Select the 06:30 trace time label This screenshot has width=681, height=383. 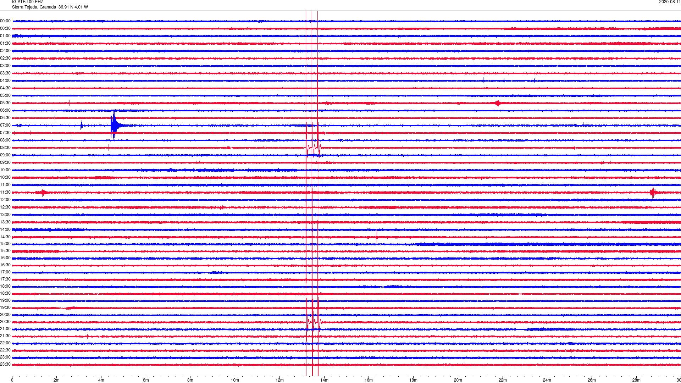coord(5,118)
